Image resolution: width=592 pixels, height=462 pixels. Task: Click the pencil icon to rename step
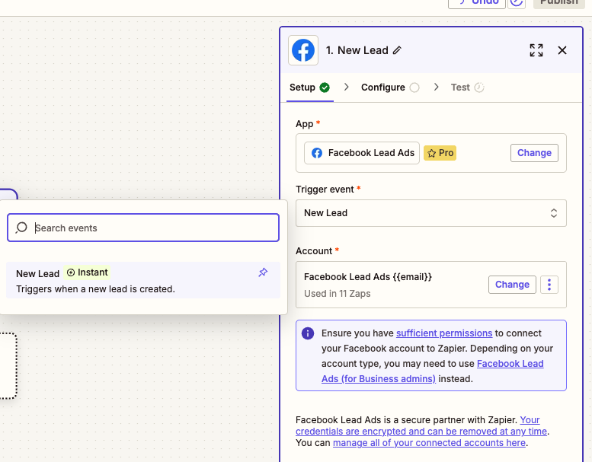pos(397,50)
